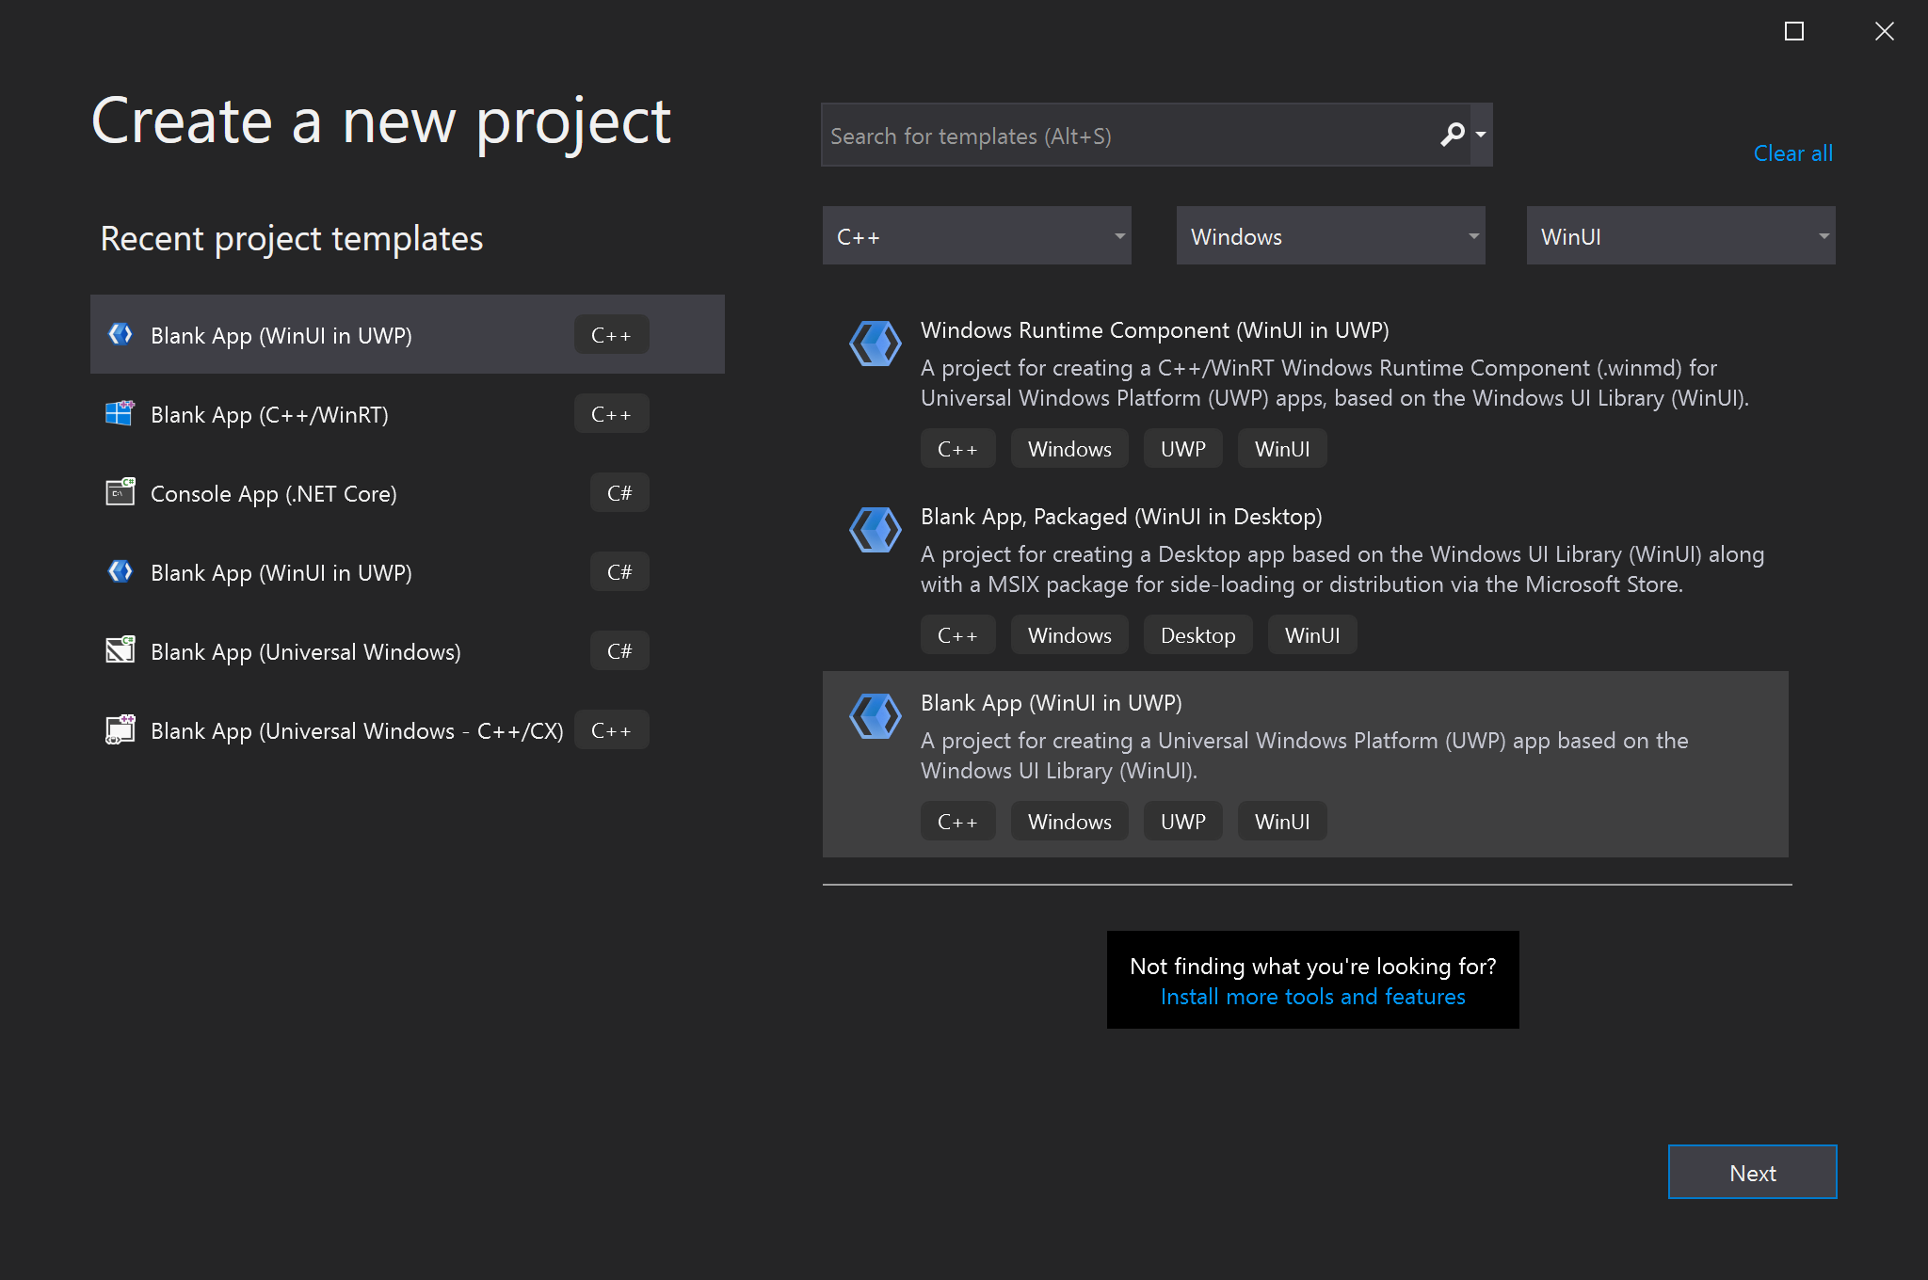
Task: Select the Console App .NET Core icon
Action: coord(120,493)
